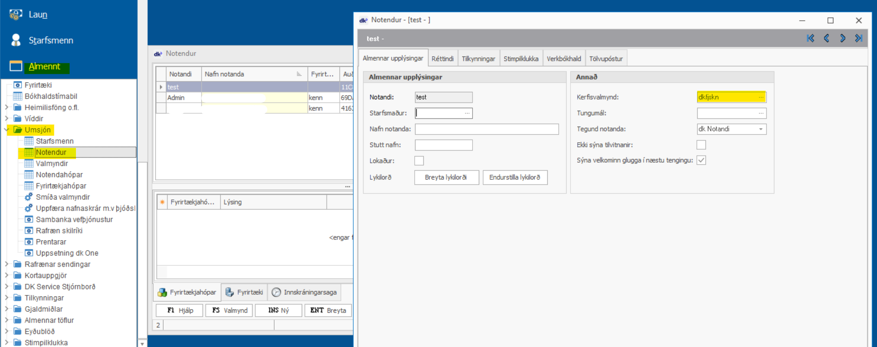The width and height of the screenshot is (877, 347).
Task: Uncheck Sýna velkominn glugga í næstu tengingu
Action: click(x=701, y=160)
